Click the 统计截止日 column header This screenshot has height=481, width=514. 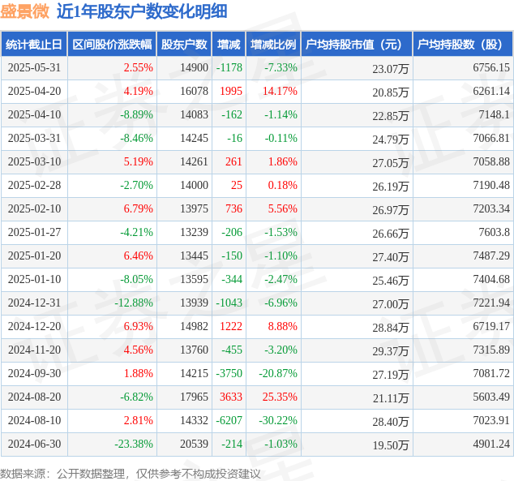[34, 45]
